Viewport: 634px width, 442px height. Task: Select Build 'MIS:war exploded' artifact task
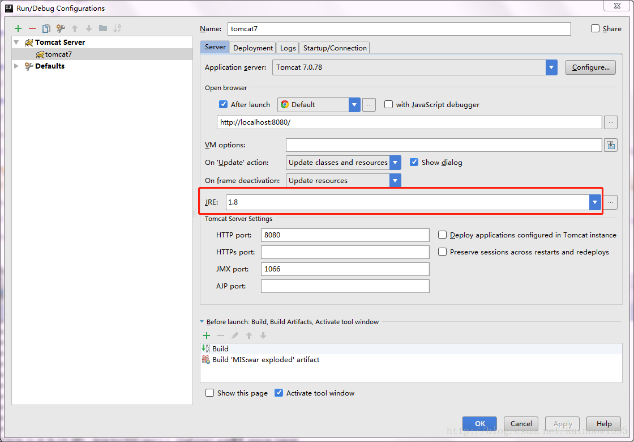point(411,359)
